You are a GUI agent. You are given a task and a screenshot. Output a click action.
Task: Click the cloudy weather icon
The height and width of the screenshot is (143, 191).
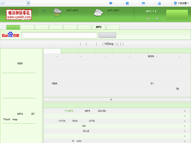click(x=98, y=13)
